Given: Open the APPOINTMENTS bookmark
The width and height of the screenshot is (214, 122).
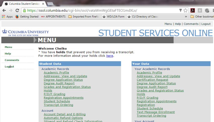Looking at the screenshot, I should (x=53, y=16).
